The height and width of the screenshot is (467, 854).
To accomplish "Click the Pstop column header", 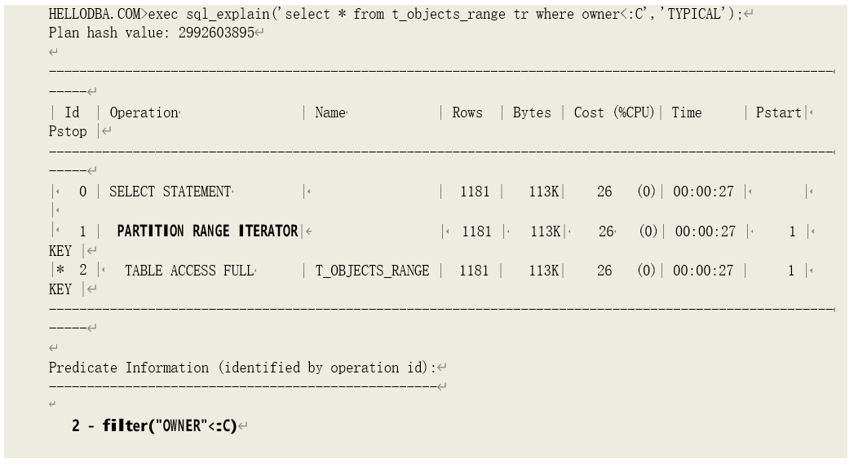I will [68, 132].
